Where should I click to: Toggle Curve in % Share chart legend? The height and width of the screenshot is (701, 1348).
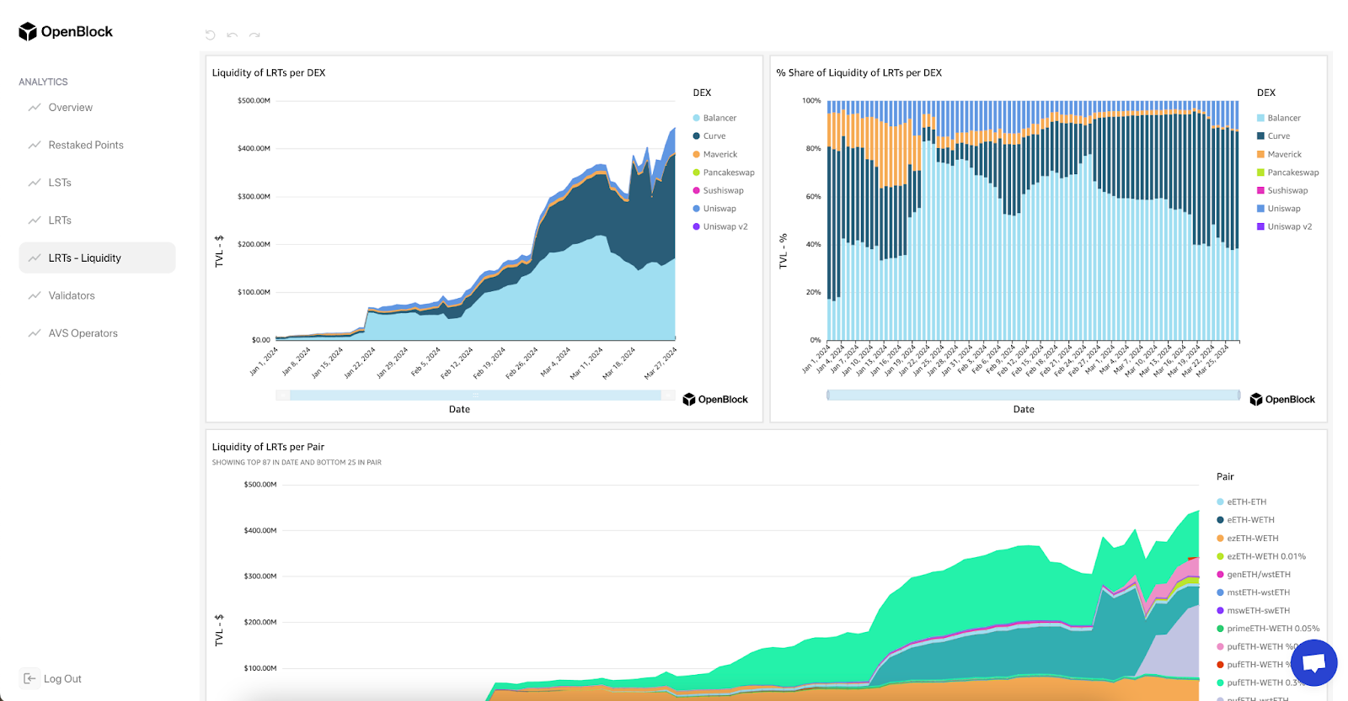pos(1273,136)
